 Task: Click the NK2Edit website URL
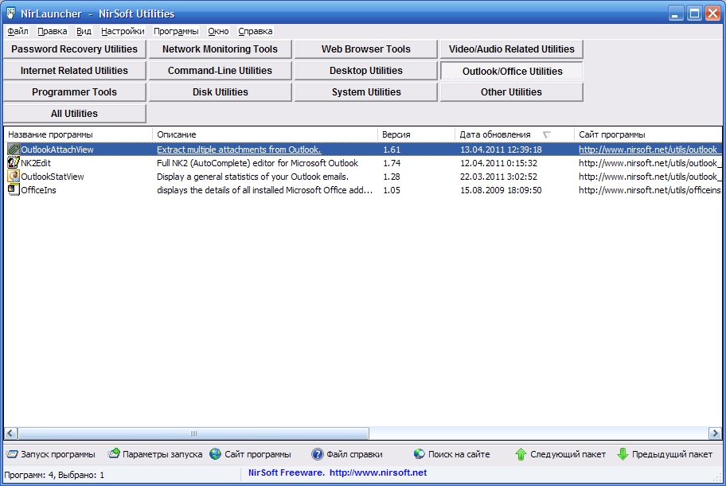(650, 163)
